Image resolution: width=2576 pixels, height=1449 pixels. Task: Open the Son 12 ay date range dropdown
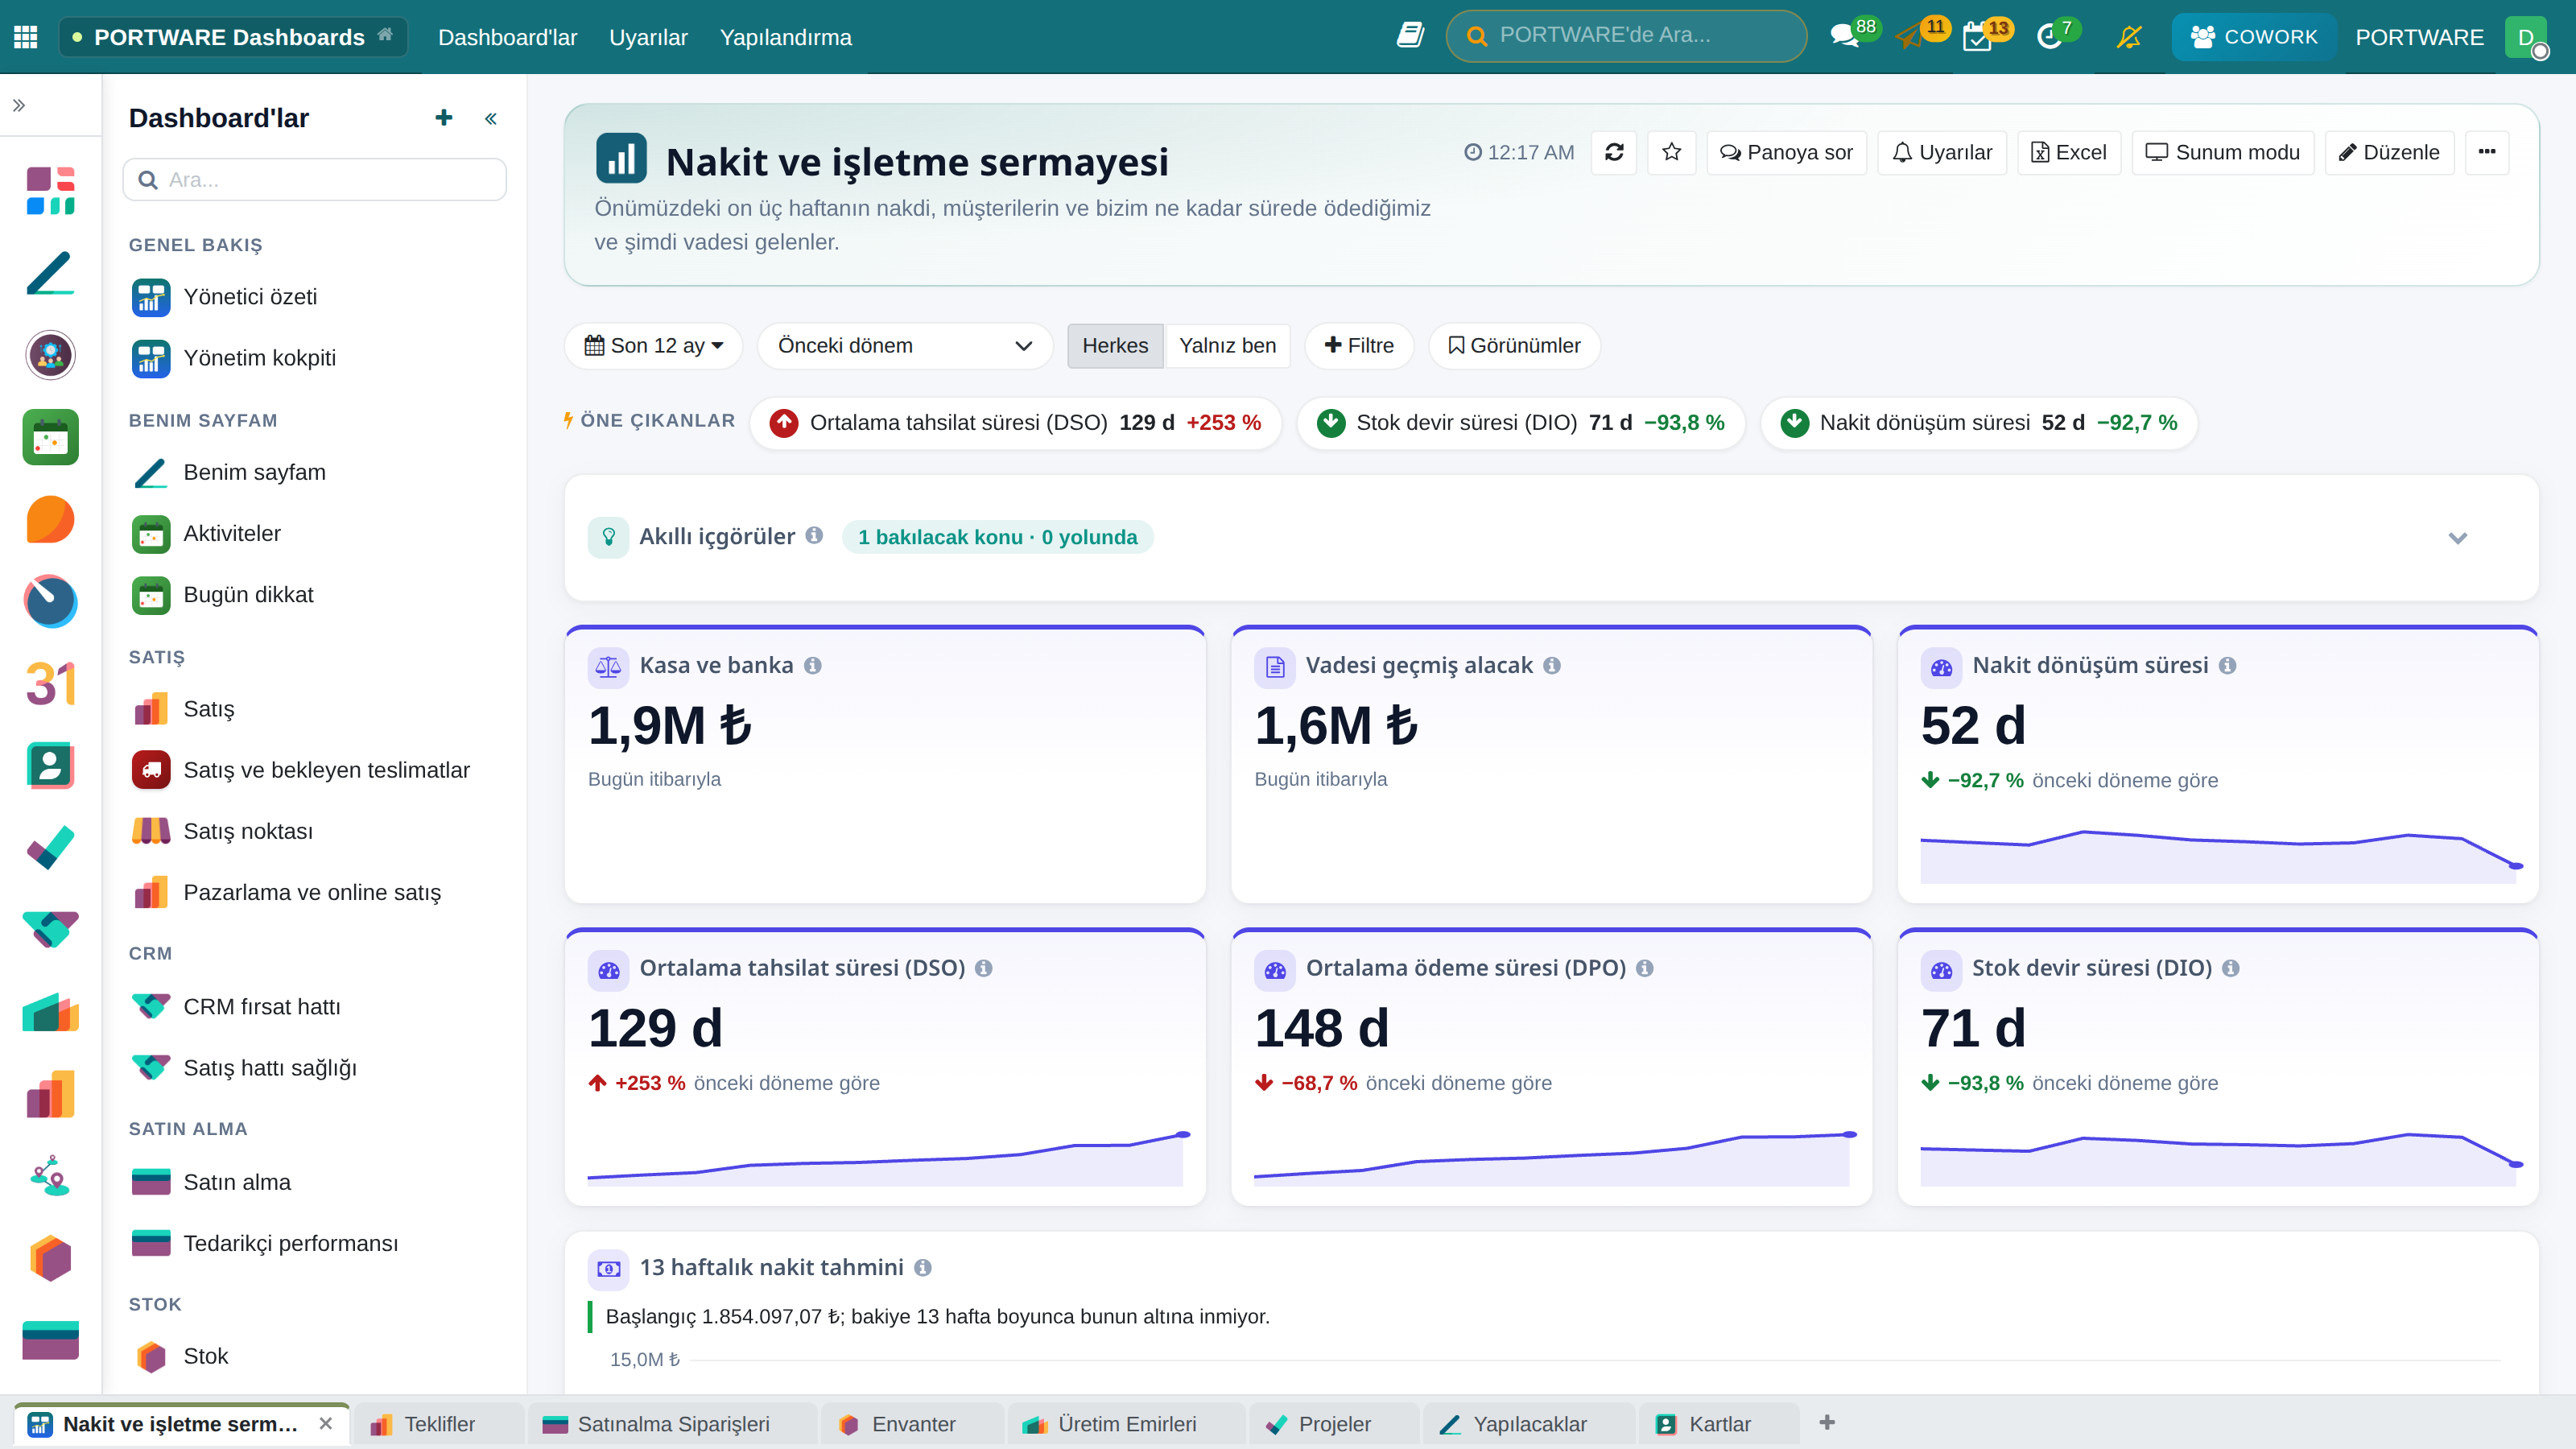[653, 345]
